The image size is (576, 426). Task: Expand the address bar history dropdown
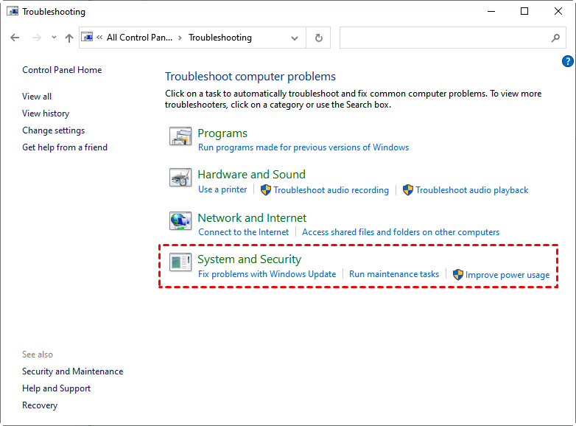pos(295,38)
